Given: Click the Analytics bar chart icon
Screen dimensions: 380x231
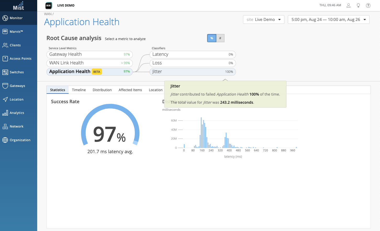Looking at the screenshot, I should [5, 113].
